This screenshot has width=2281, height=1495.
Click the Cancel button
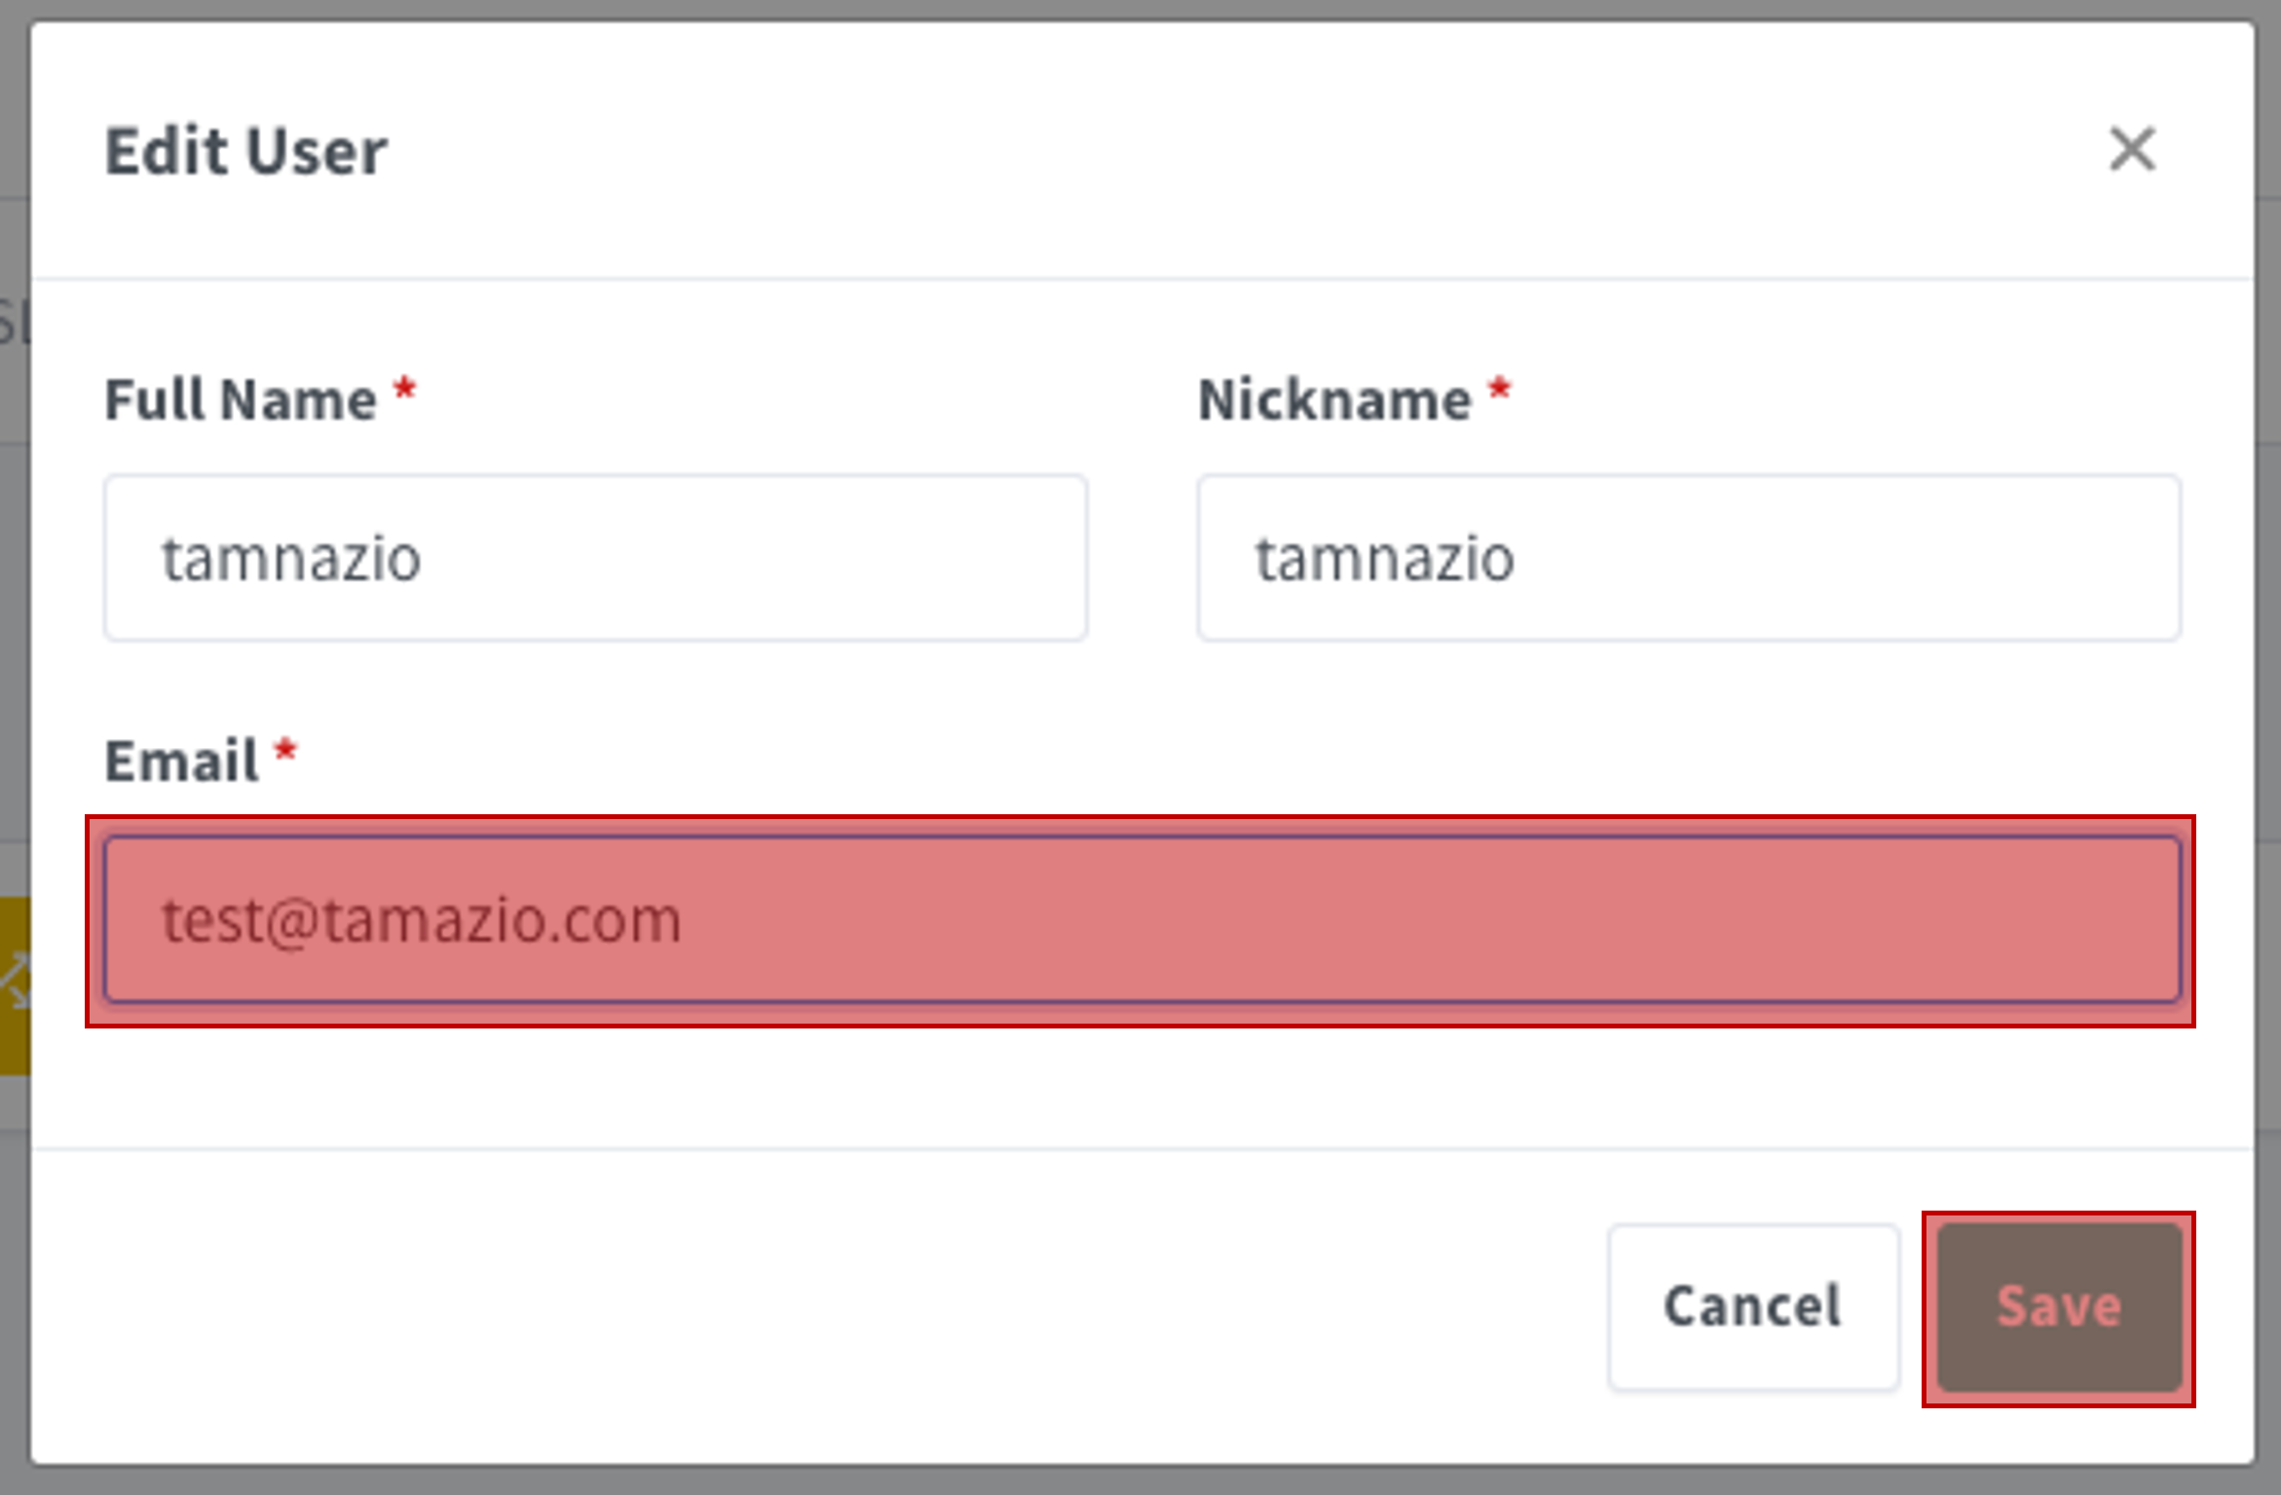tap(1753, 1307)
